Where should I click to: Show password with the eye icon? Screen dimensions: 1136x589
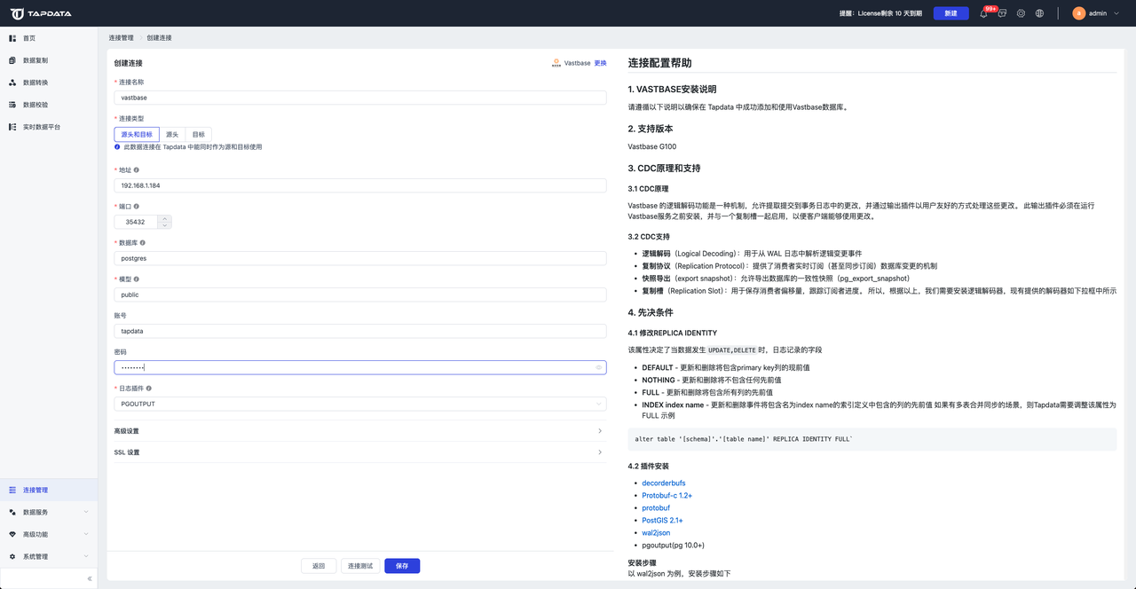(598, 367)
